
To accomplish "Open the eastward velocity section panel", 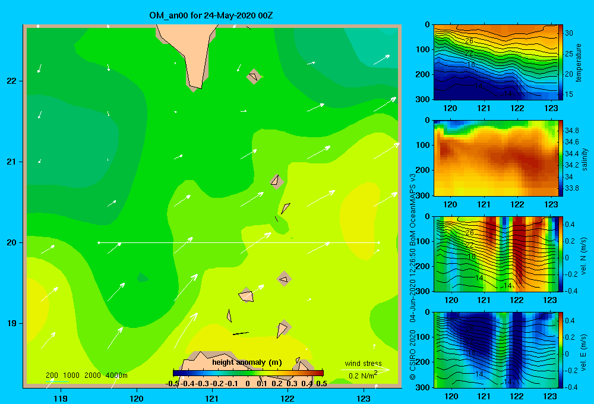I will (495, 350).
